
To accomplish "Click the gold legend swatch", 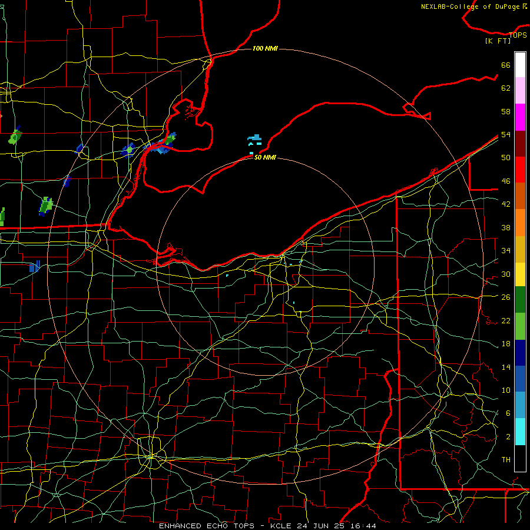I will [520, 249].
